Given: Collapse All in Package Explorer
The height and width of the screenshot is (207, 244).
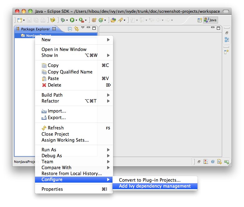Looking at the screenshot, I should pos(70,29).
